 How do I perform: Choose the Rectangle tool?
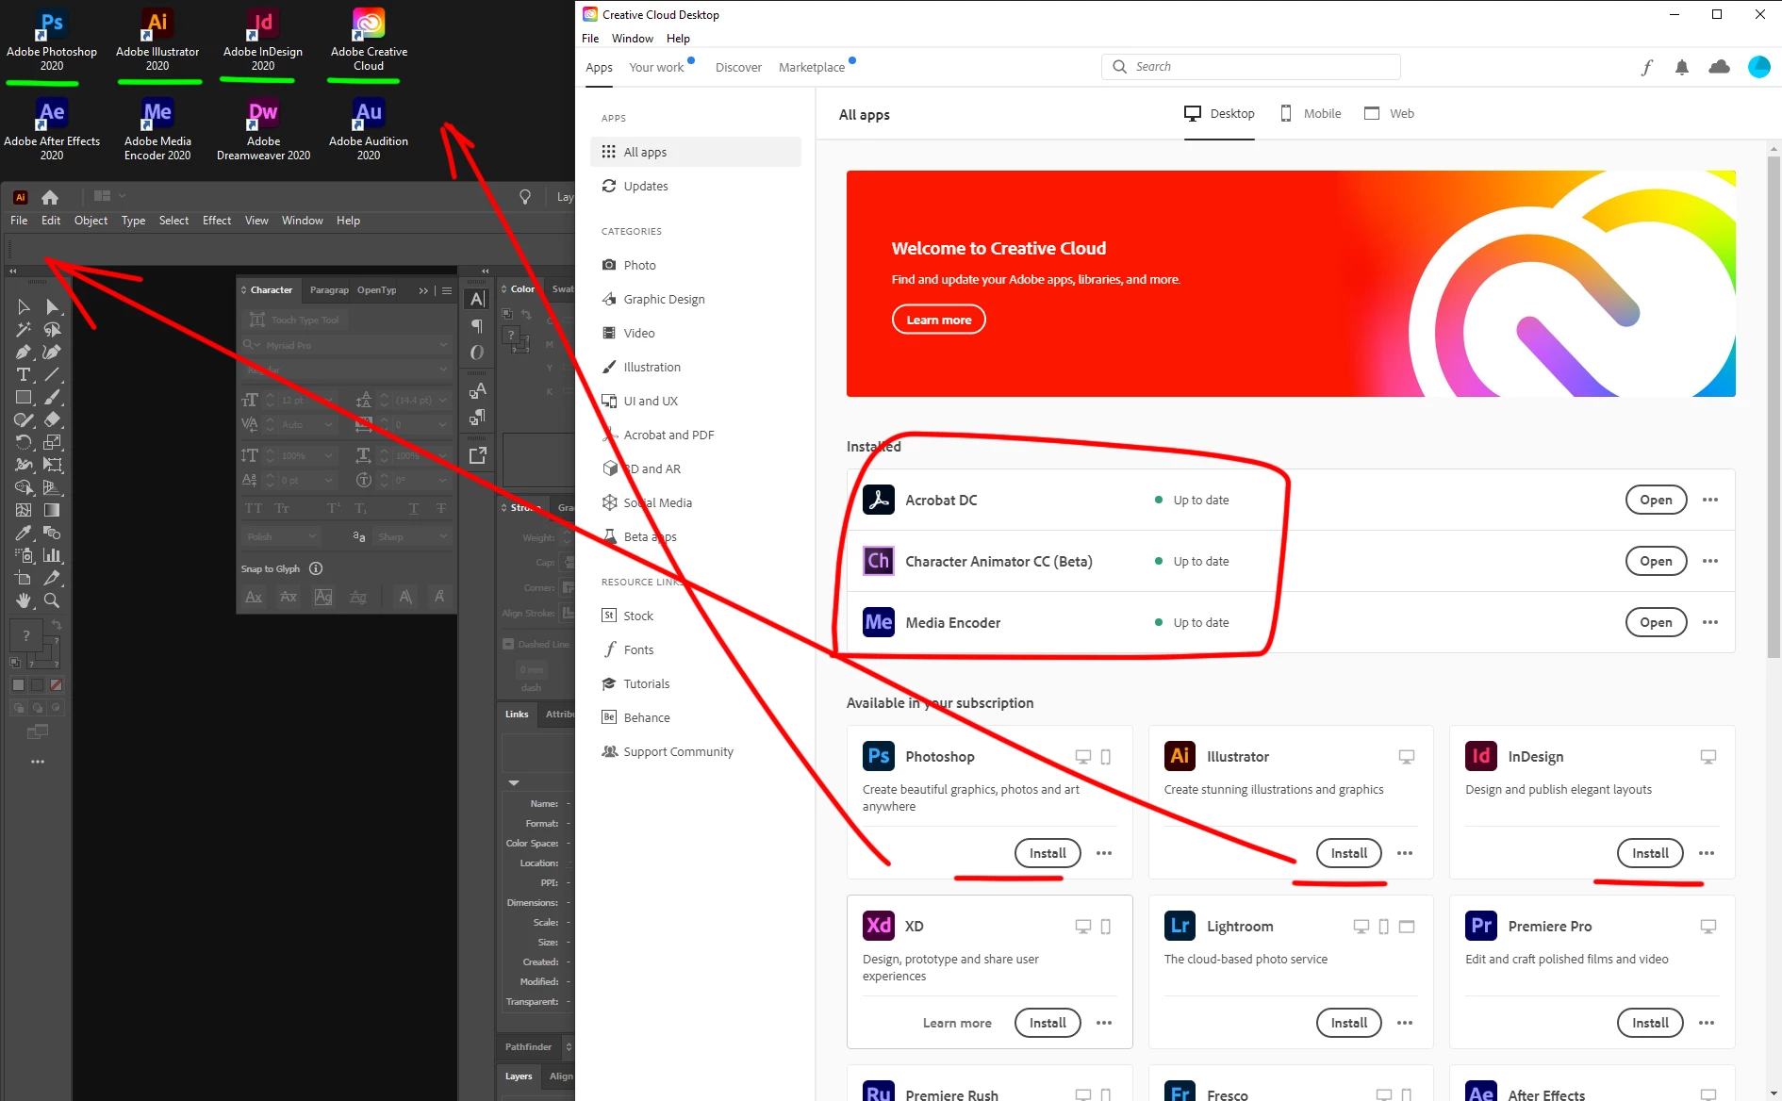tap(24, 397)
